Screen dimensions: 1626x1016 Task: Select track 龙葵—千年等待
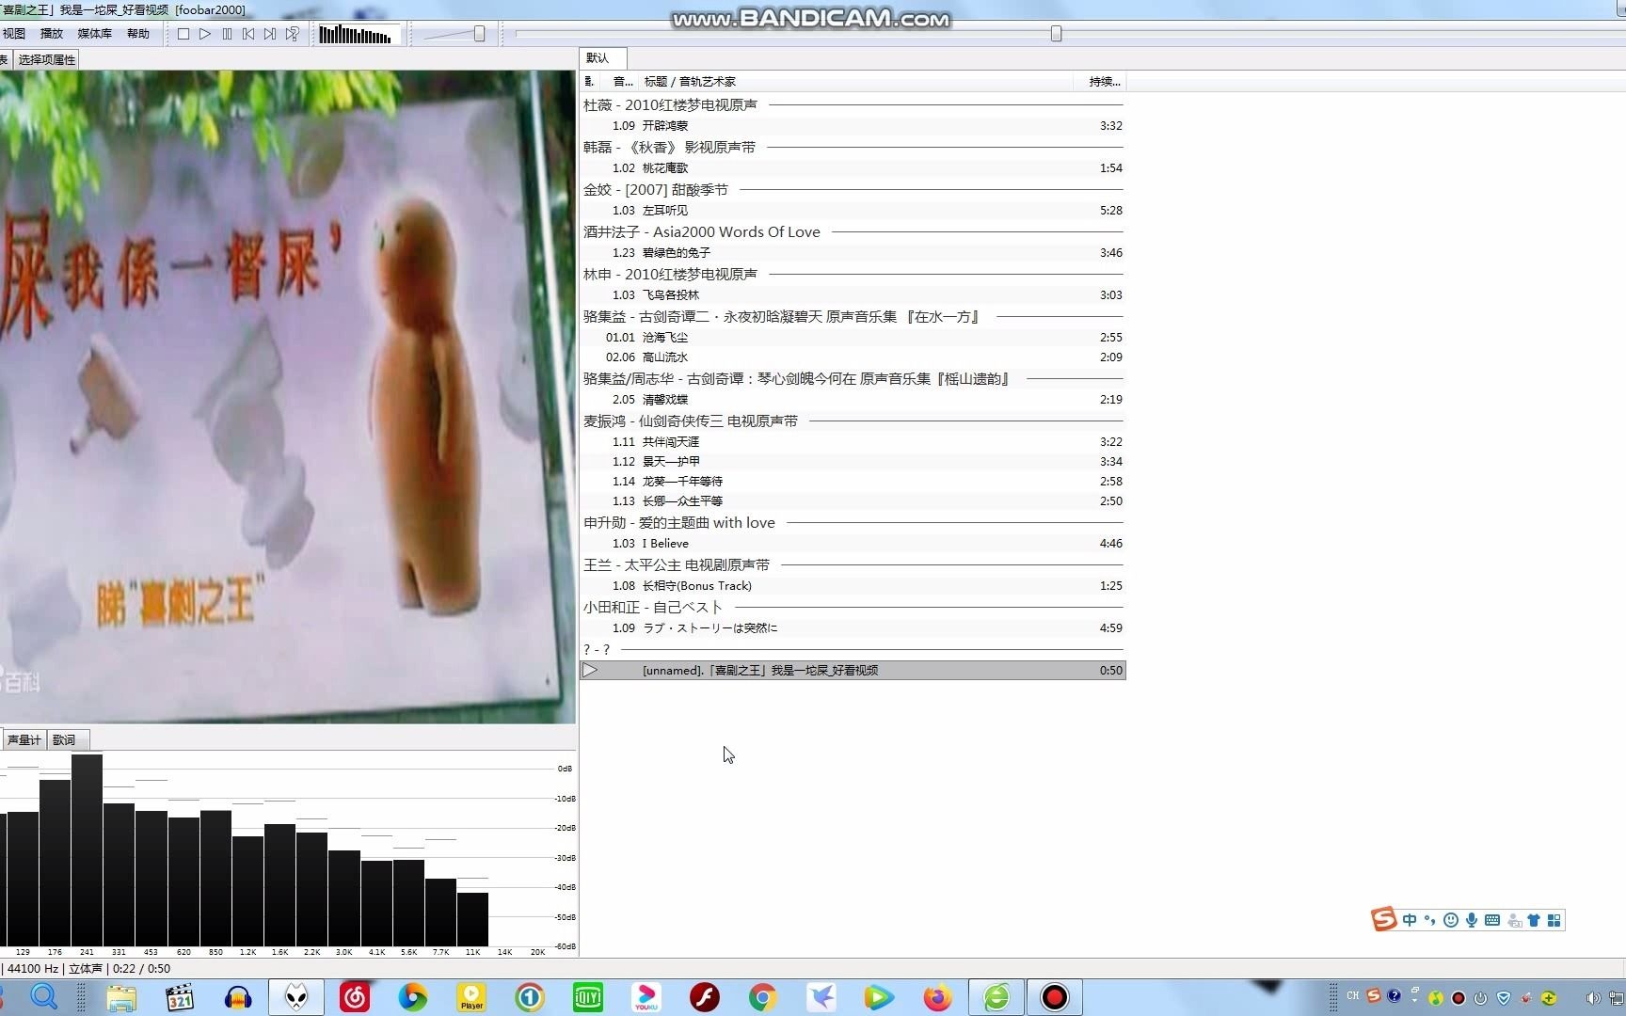point(853,482)
